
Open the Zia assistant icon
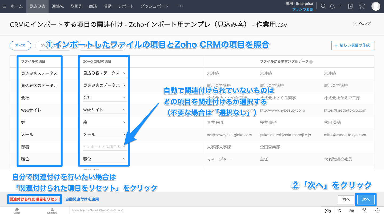click(352, 211)
